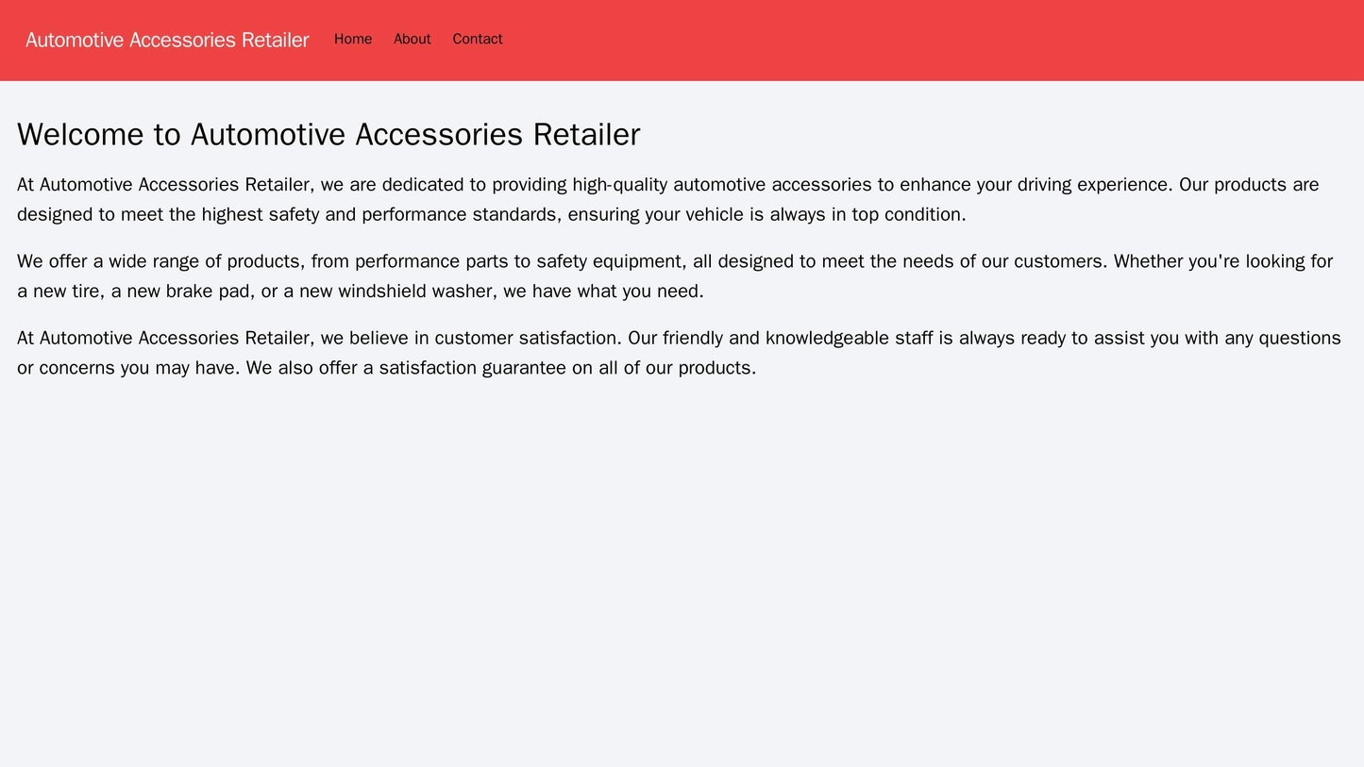Open About from the navigation bar
This screenshot has height=767, width=1364.
coord(412,39)
